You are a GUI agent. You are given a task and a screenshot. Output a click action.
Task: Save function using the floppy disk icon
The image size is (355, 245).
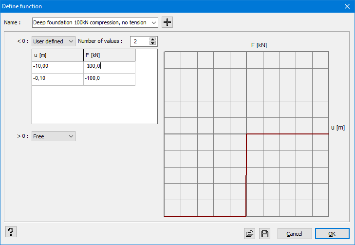click(x=264, y=234)
